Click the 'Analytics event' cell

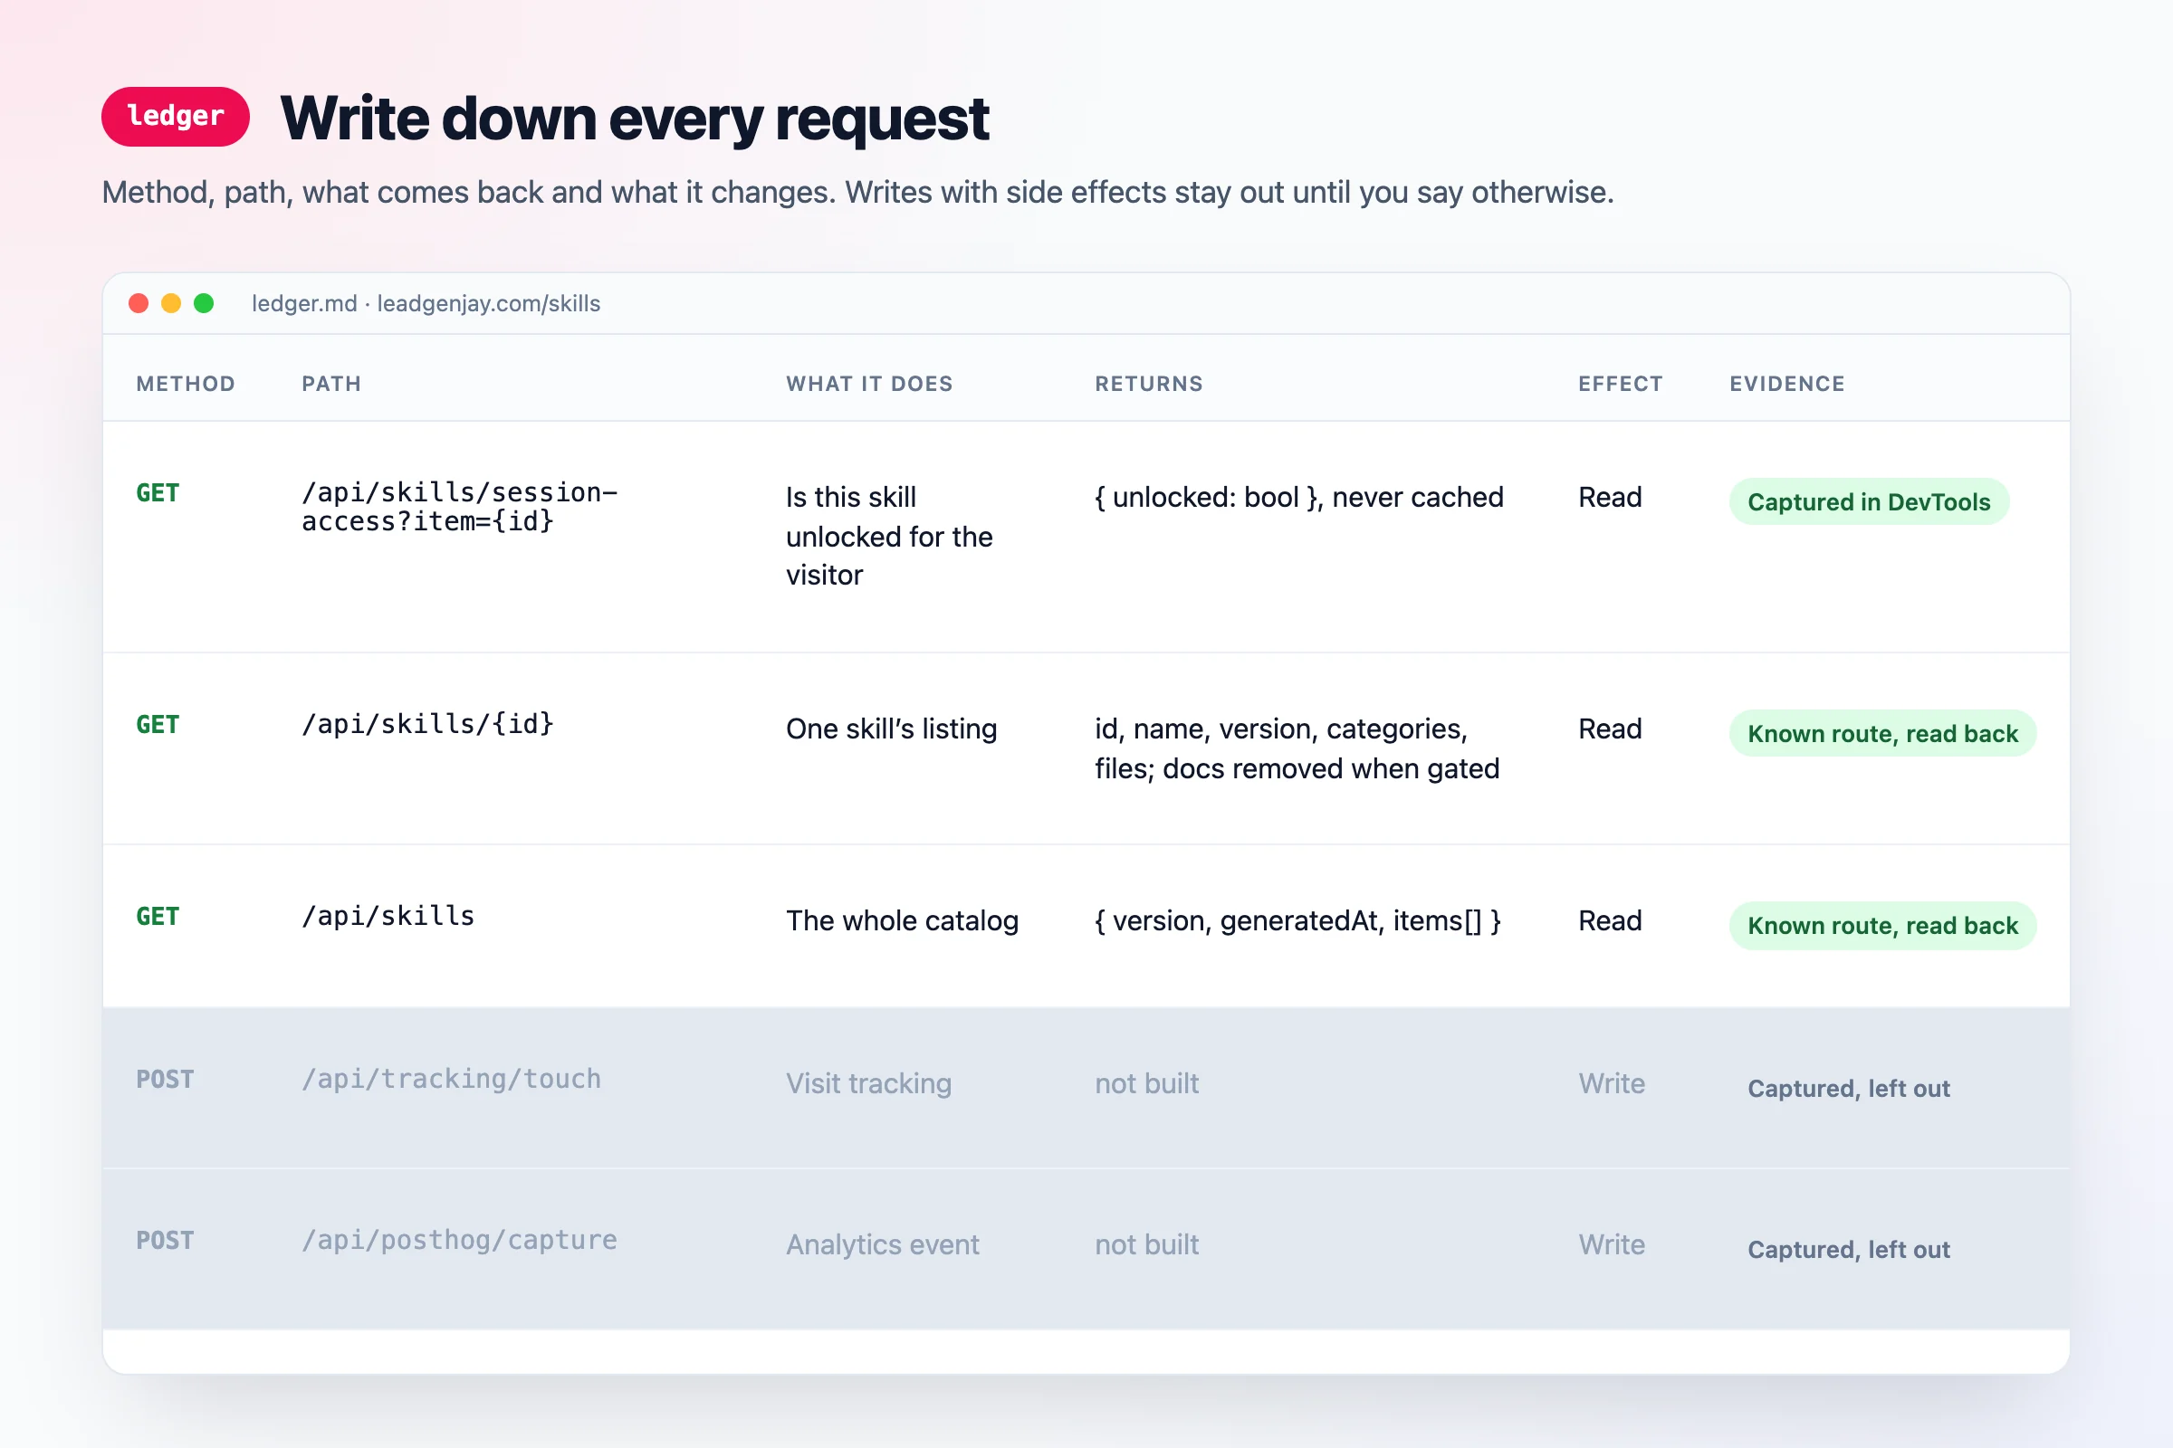882,1245
